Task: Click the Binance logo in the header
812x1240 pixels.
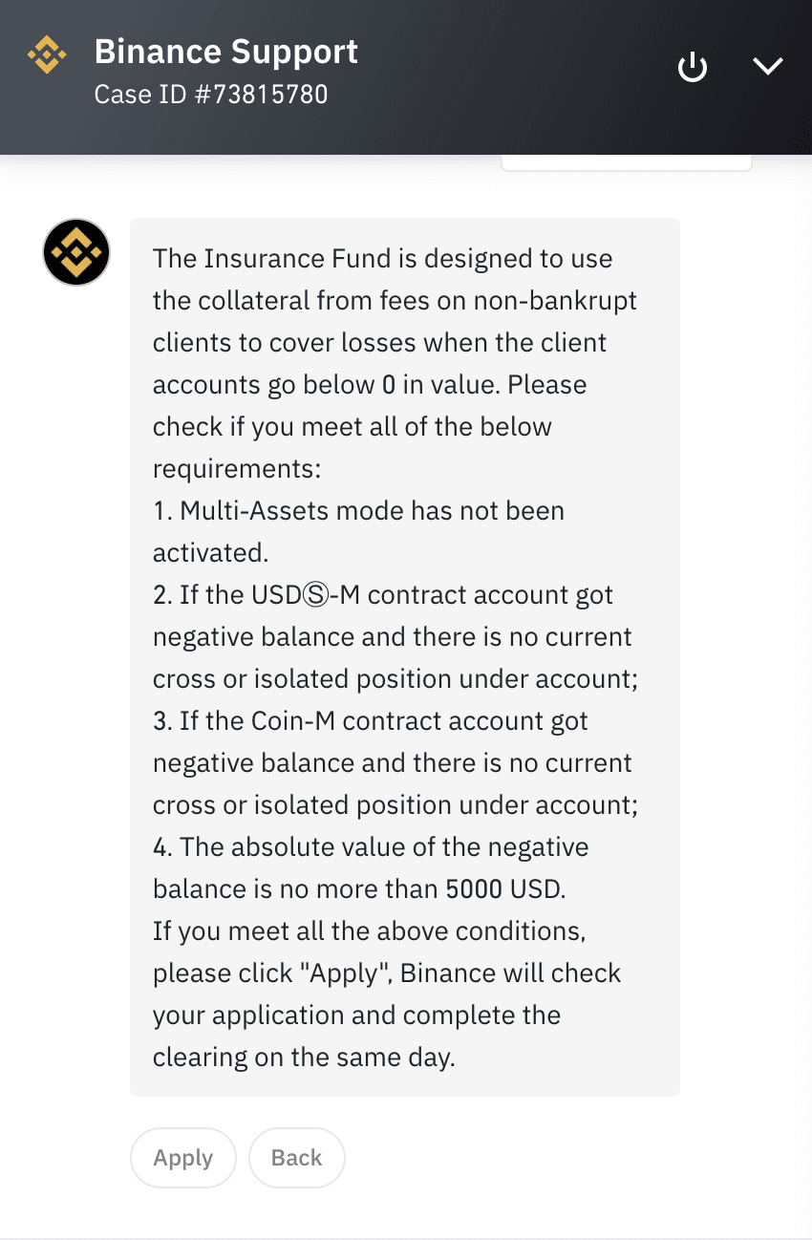Action: click(x=47, y=55)
